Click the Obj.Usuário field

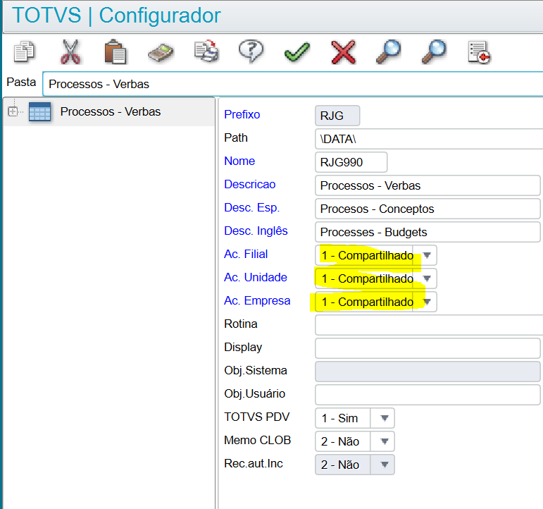coord(427,395)
